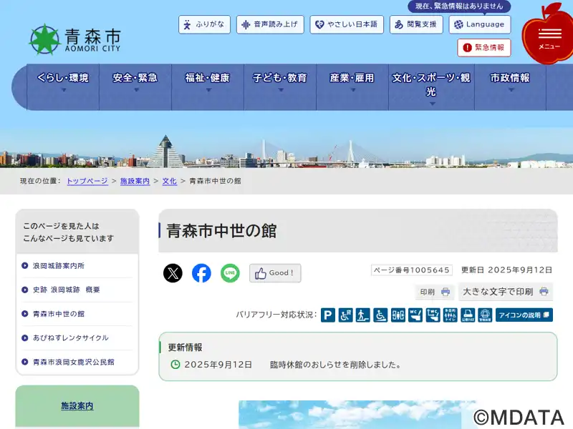Expand the くらし・環境 menu
Viewport: 573px width, 429px height.
pyautogui.click(x=63, y=82)
